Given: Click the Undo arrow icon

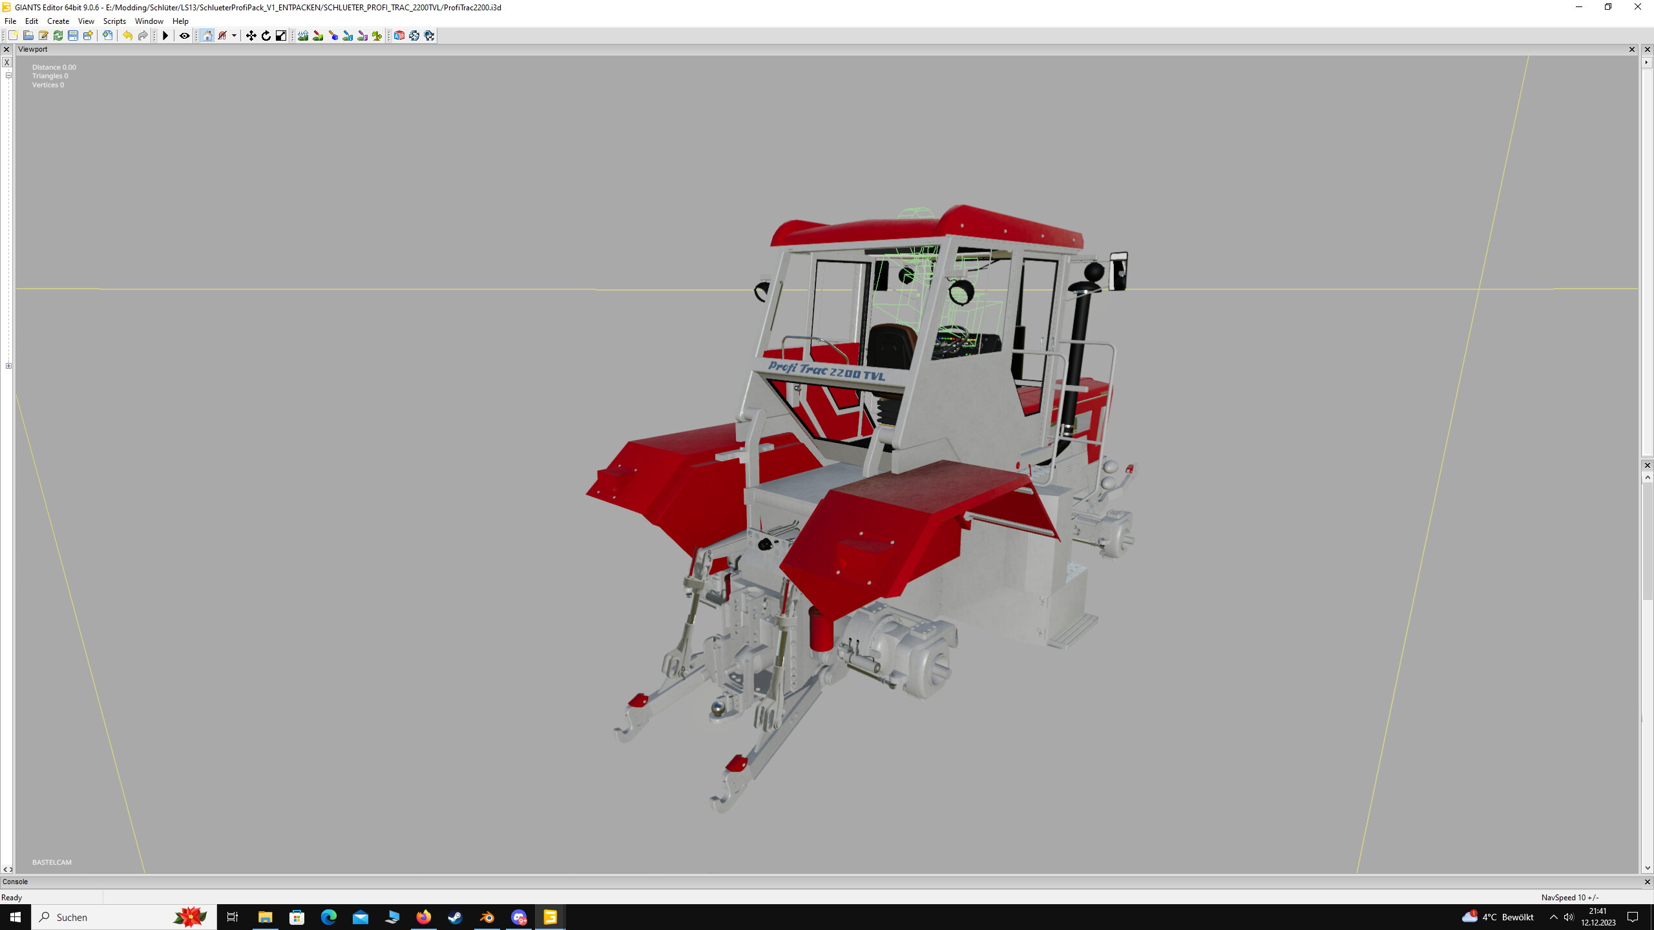Looking at the screenshot, I should (127, 36).
